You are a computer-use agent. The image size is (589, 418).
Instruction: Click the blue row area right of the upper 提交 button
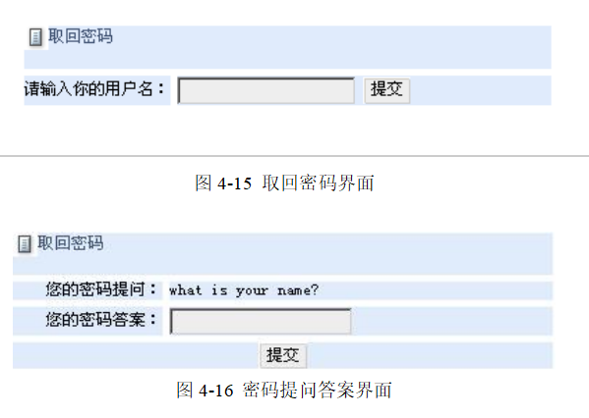[x=481, y=90]
